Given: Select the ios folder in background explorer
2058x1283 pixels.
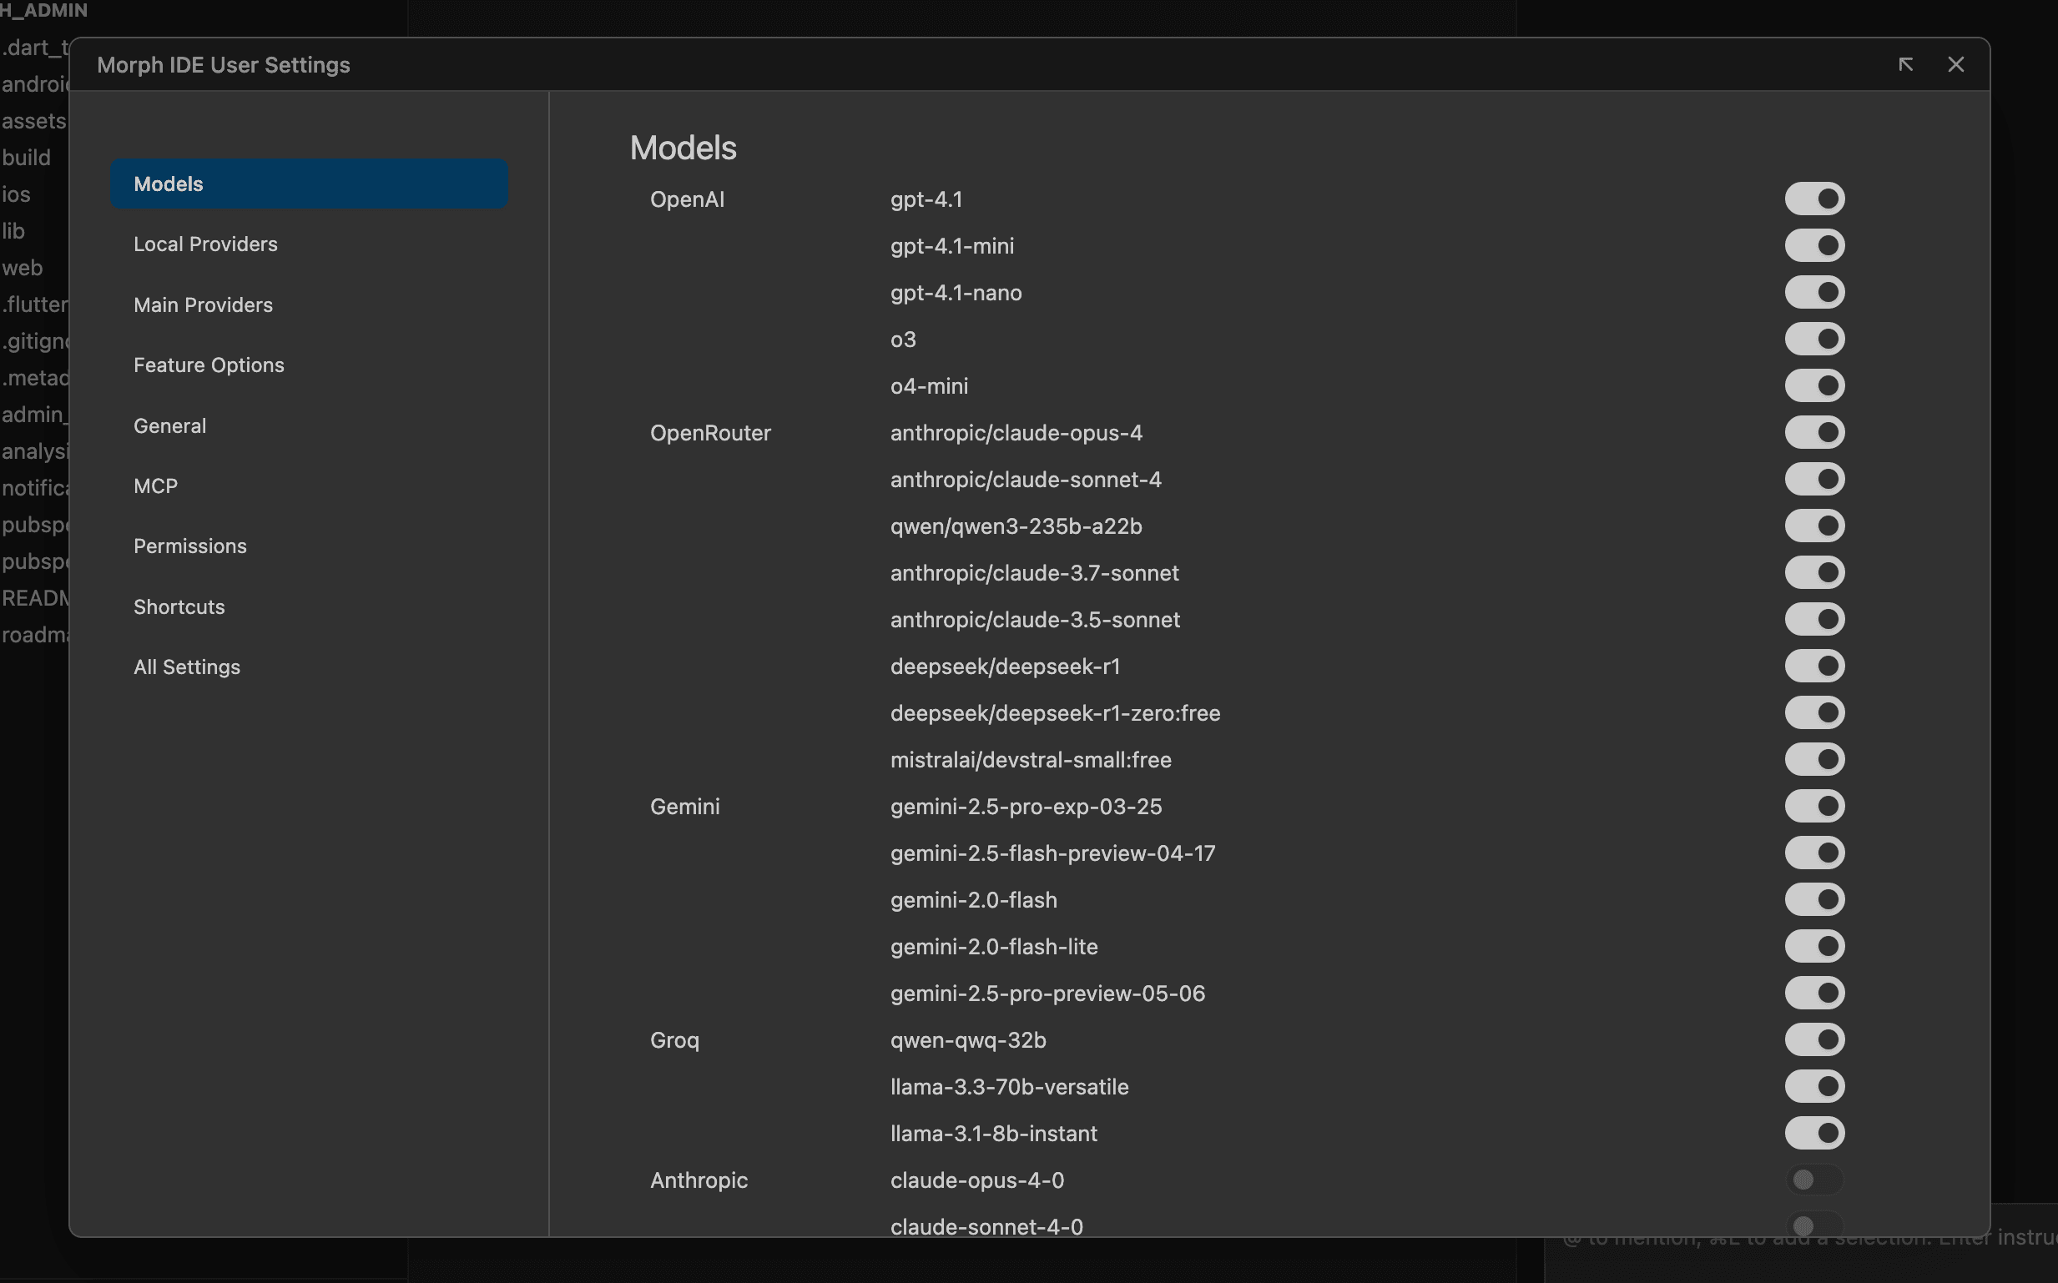Looking at the screenshot, I should tap(15, 194).
